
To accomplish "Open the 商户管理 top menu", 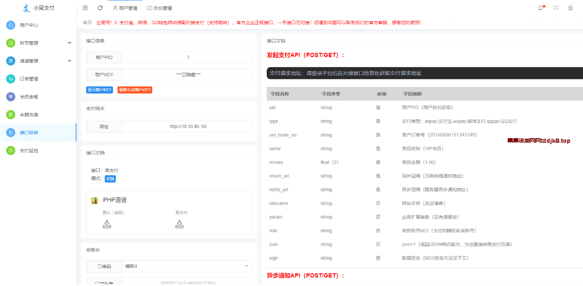I will pos(126,8).
